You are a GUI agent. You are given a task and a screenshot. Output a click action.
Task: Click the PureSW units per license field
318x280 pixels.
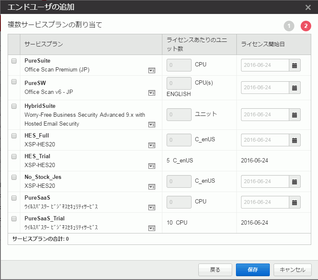point(179,83)
